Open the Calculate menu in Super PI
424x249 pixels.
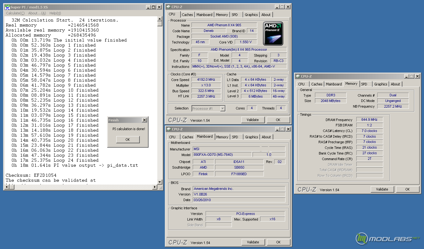(x=15, y=13)
